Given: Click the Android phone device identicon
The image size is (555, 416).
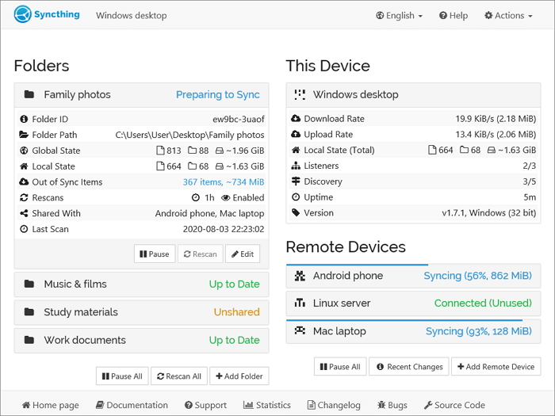Looking at the screenshot, I should point(300,276).
